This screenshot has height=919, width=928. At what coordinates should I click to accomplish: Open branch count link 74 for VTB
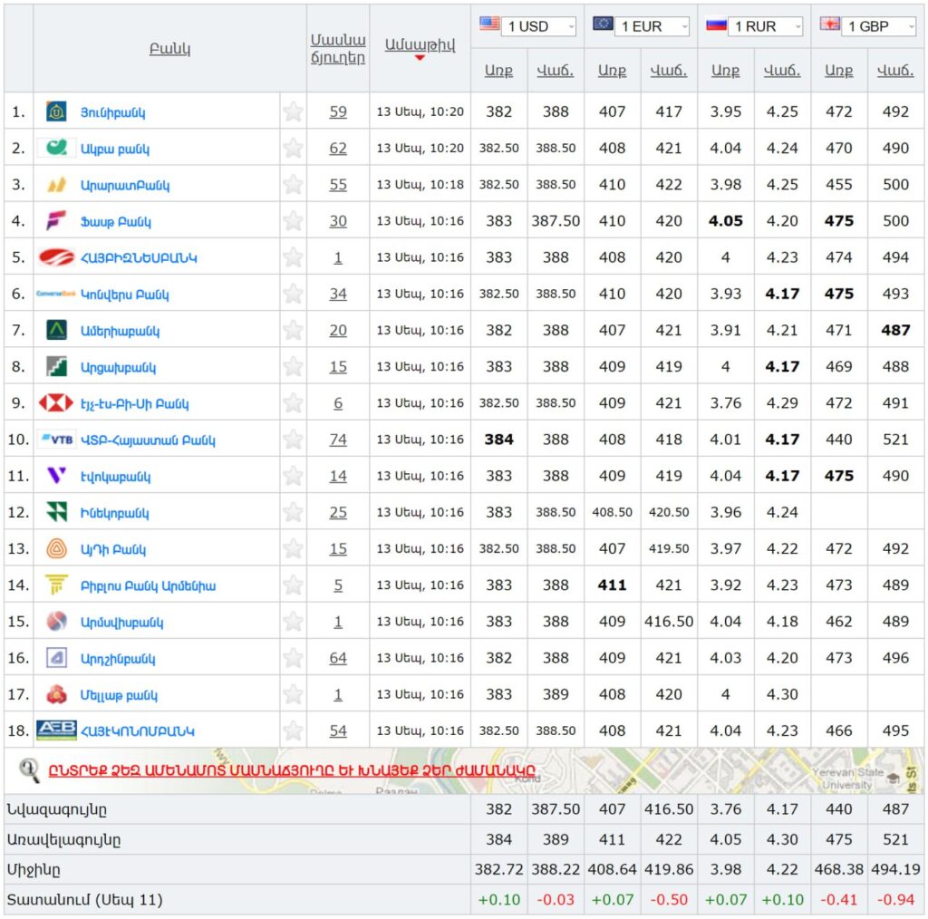[x=338, y=440]
